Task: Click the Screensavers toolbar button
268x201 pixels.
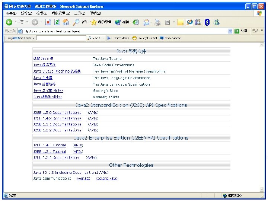Action: coord(170,38)
